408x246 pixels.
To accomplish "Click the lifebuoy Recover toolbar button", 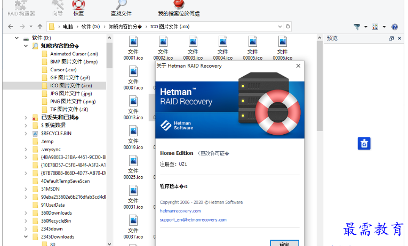I will [x=78, y=9].
